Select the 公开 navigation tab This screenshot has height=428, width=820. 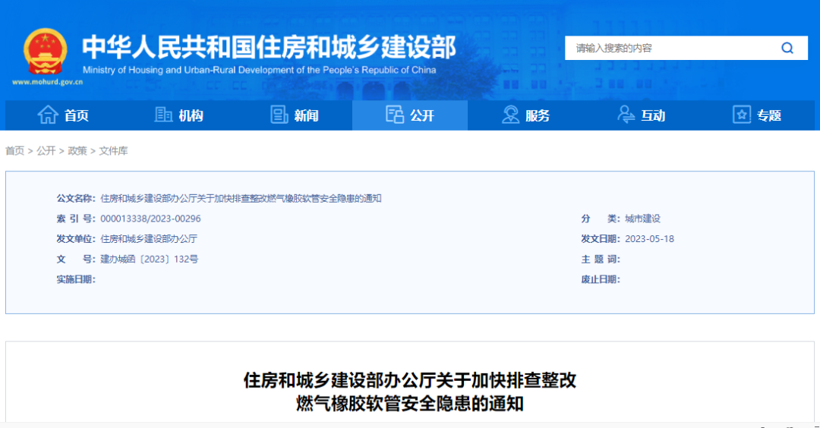pyautogui.click(x=410, y=115)
